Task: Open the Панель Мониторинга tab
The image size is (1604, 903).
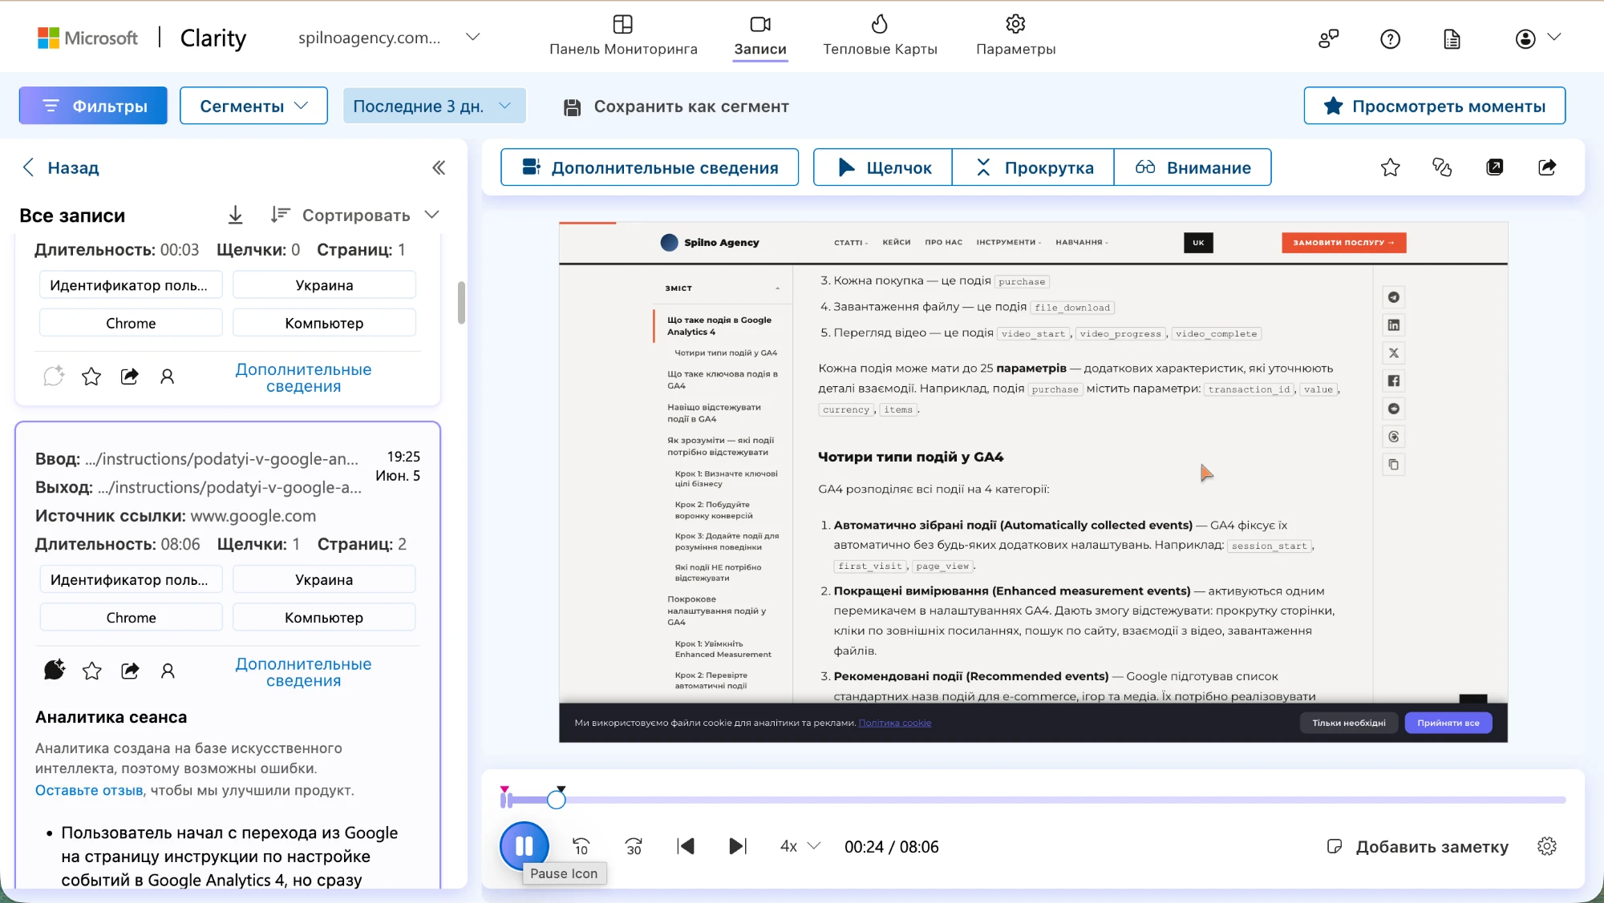Action: point(623,36)
